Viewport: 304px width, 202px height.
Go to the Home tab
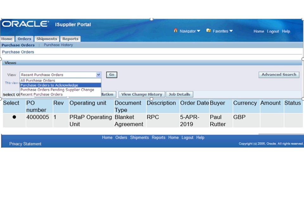(x=7, y=39)
